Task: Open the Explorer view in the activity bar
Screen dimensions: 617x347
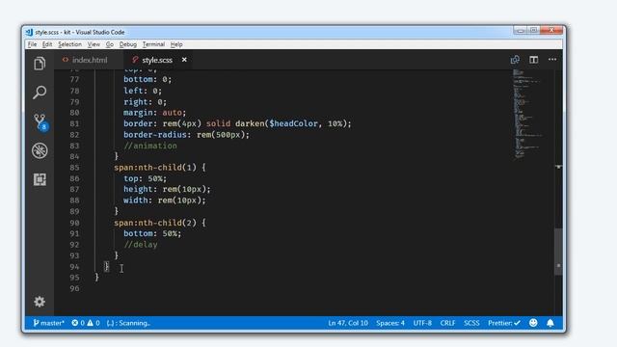Action: 40,64
